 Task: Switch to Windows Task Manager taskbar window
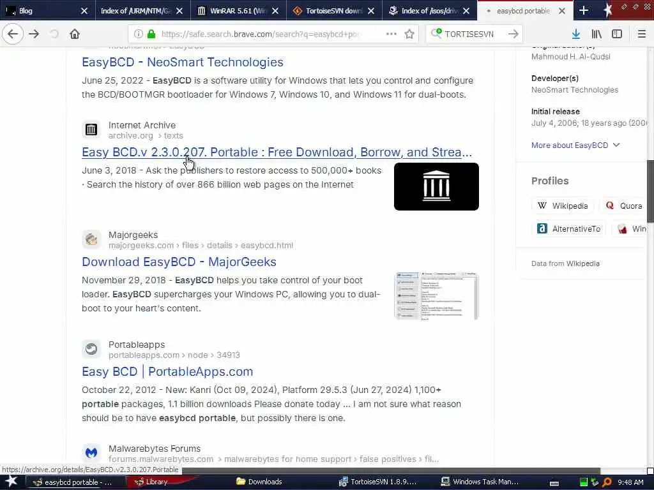click(480, 482)
